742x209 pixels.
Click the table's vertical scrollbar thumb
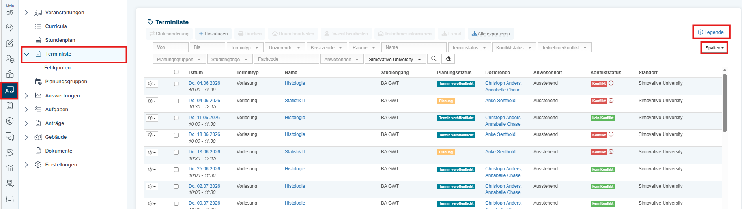725,103
